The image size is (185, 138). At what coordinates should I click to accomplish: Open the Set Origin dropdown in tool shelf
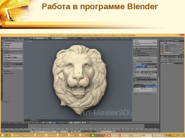[x=13, y=64]
